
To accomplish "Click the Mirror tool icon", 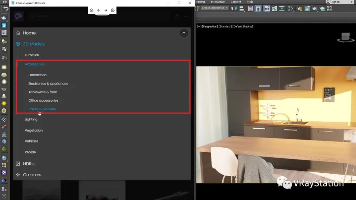I will [x=234, y=9].
